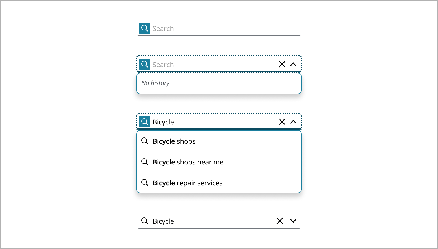Click the Bicycle text in the expanded search field
Viewport: 438px width, 249px height.
(x=163, y=122)
